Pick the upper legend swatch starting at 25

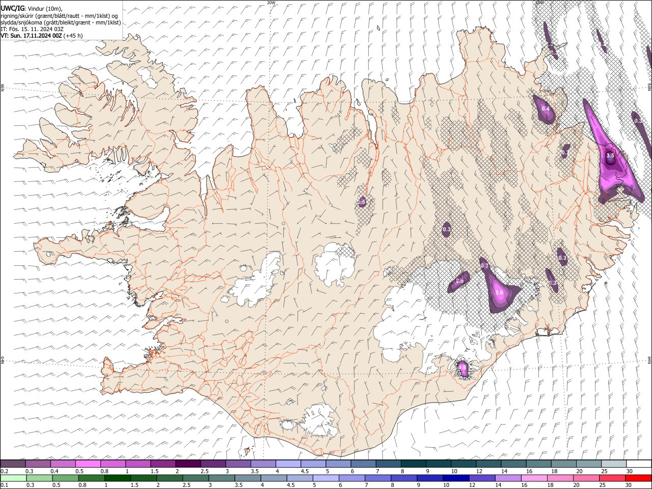click(x=614, y=464)
